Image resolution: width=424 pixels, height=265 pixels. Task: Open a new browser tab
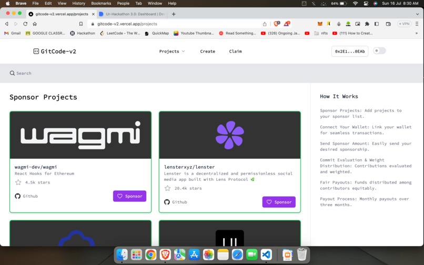[174, 14]
